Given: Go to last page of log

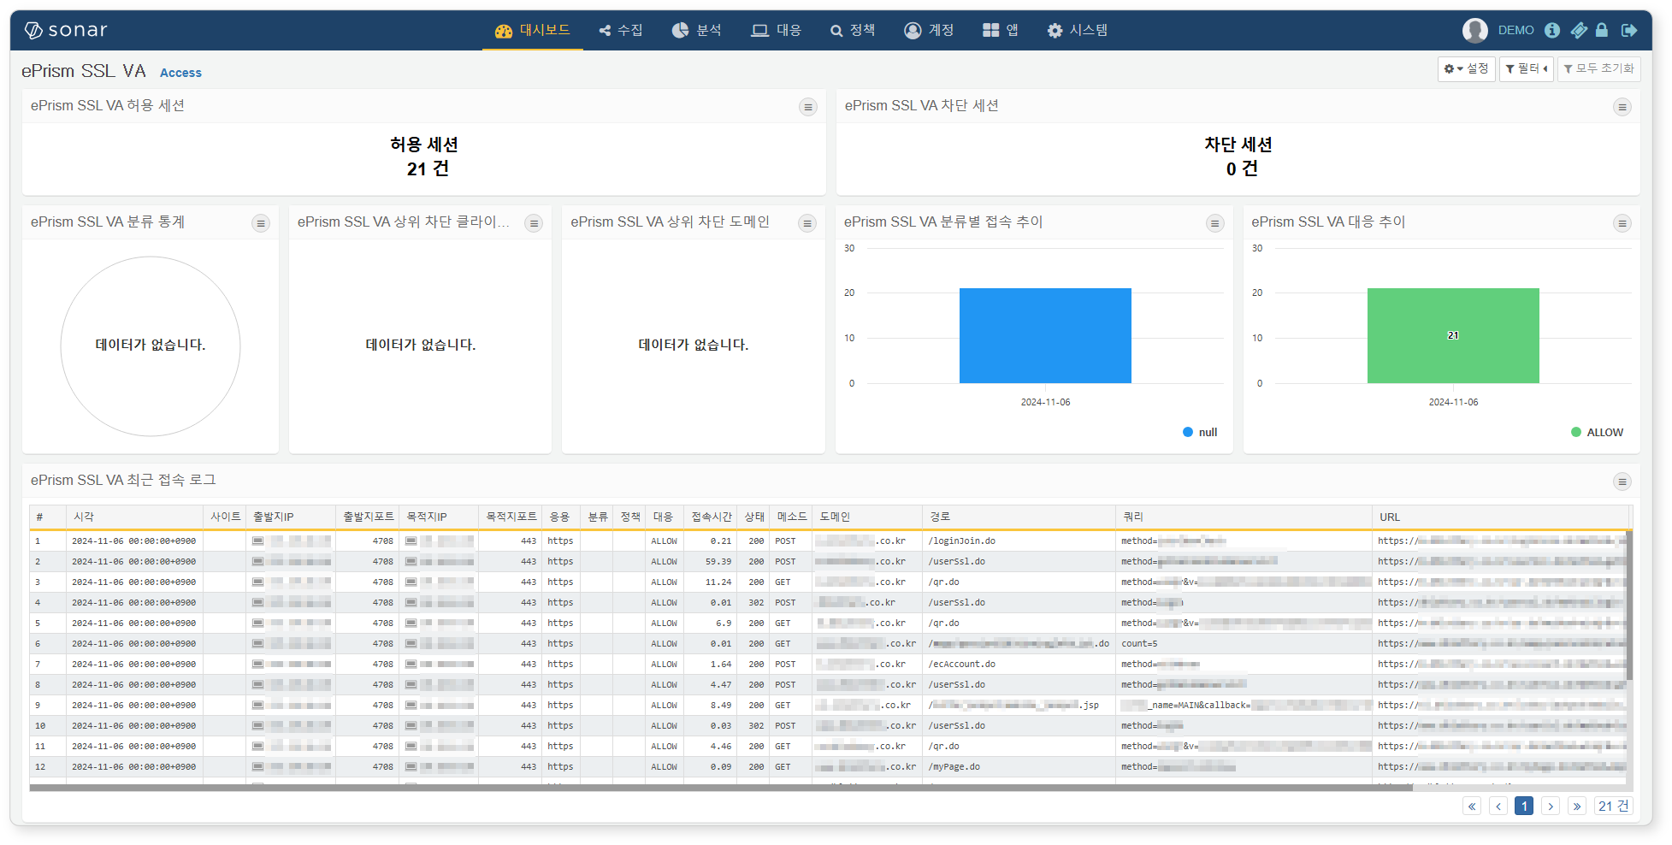Looking at the screenshot, I should click(x=1577, y=806).
